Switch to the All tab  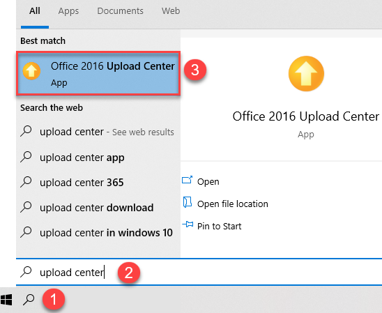[x=35, y=11]
